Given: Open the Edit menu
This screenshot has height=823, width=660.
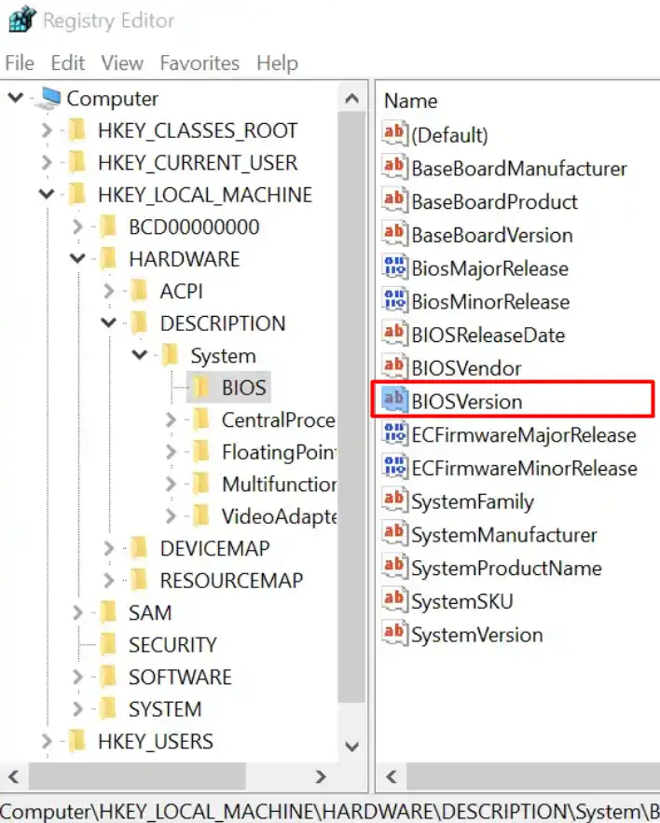Looking at the screenshot, I should click(68, 63).
